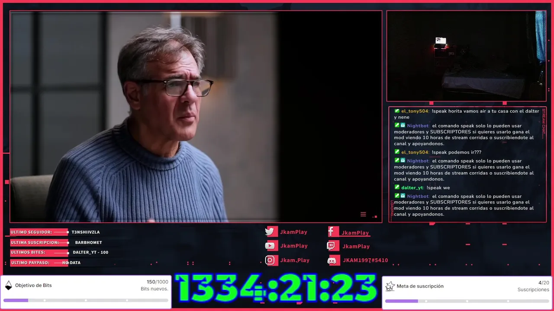Open the JkamPlay Twitter handle
The width and height of the screenshot is (554, 311).
(293, 232)
